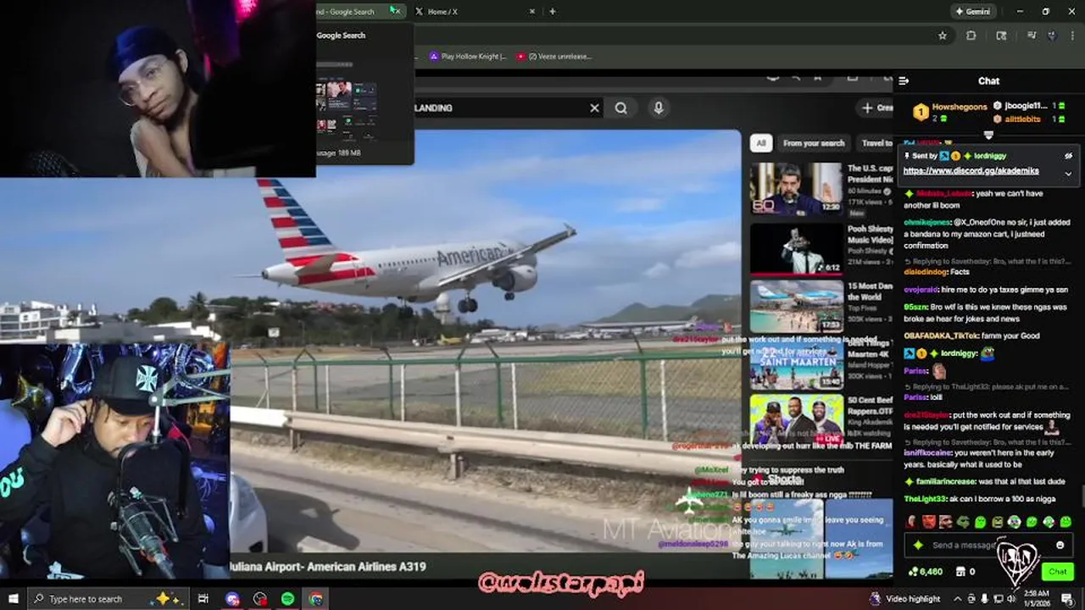Open channel points balance 6,460

[x=925, y=572]
